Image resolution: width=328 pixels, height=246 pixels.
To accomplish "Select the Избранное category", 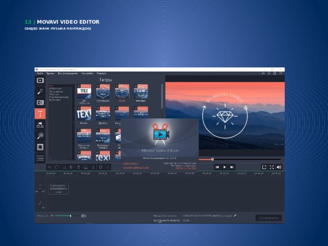I will point(55,89).
